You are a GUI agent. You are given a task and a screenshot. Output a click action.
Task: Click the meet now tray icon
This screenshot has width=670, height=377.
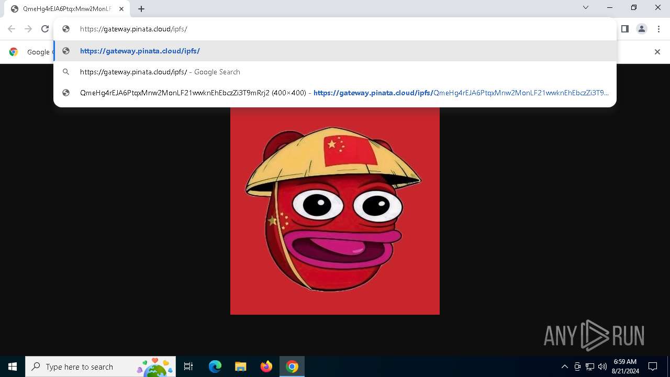tap(577, 367)
